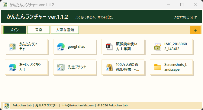The image size is (203, 110).
Task: Minimize the launcher window
Action: pos(168,5)
